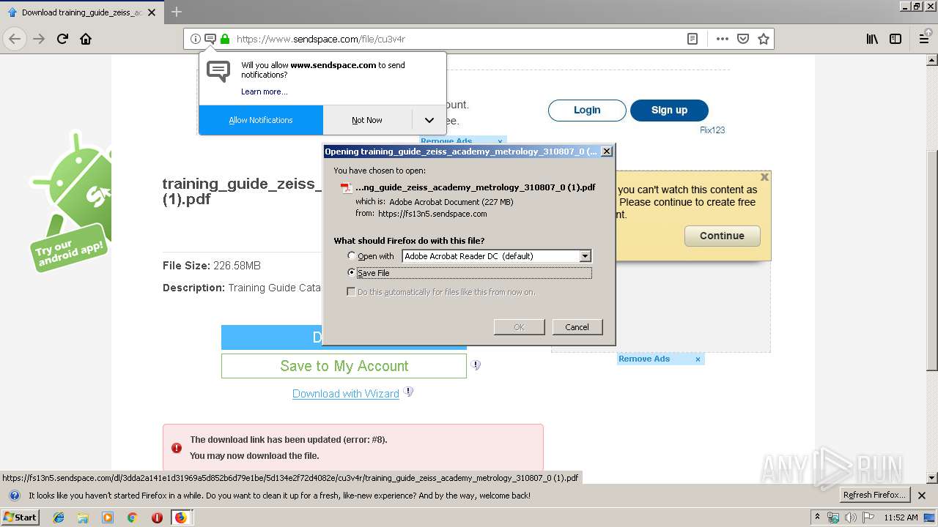This screenshot has width=938, height=527.
Task: Open the Firefox home page
Action: (86, 39)
